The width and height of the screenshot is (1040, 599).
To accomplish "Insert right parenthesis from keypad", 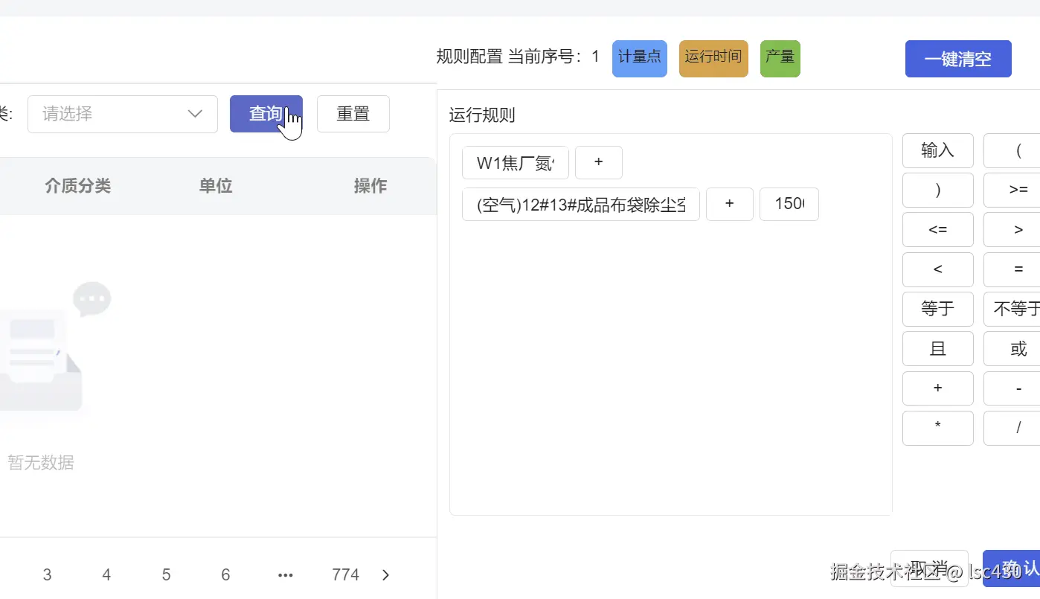I will point(938,190).
